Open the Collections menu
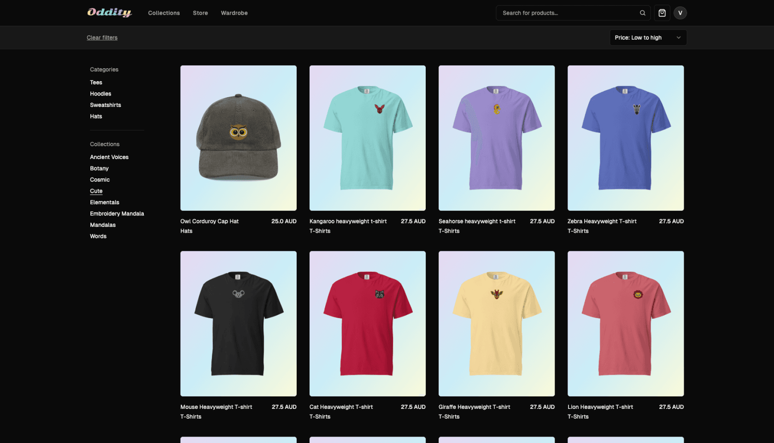 click(164, 13)
